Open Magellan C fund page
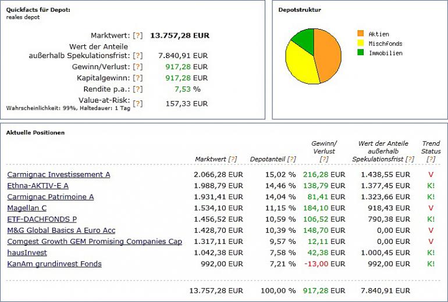448x302 pixels. click(27, 208)
